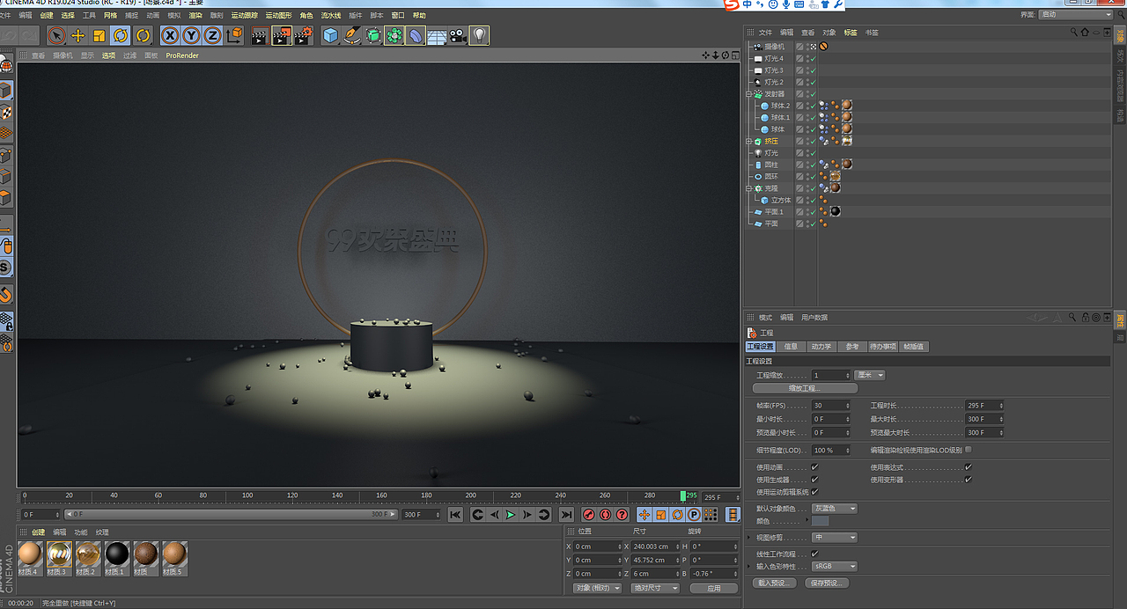Image resolution: width=1127 pixels, height=609 pixels.
Task: Click the FPS value input field
Action: (x=831, y=406)
